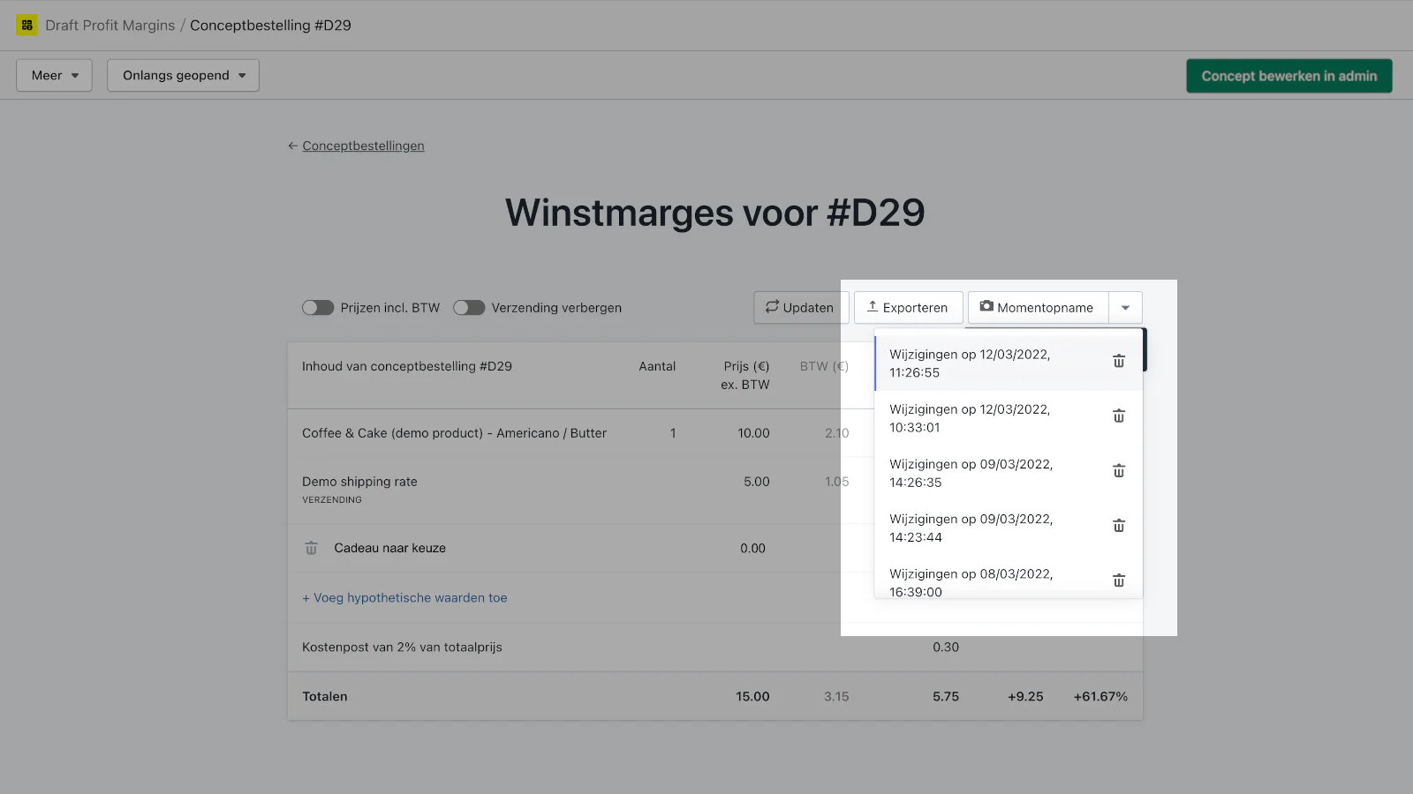
Task: Click the Draft Profit Margins app logo
Action: click(x=26, y=25)
